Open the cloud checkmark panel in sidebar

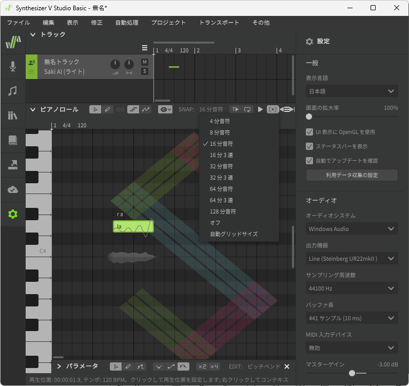tap(13, 189)
